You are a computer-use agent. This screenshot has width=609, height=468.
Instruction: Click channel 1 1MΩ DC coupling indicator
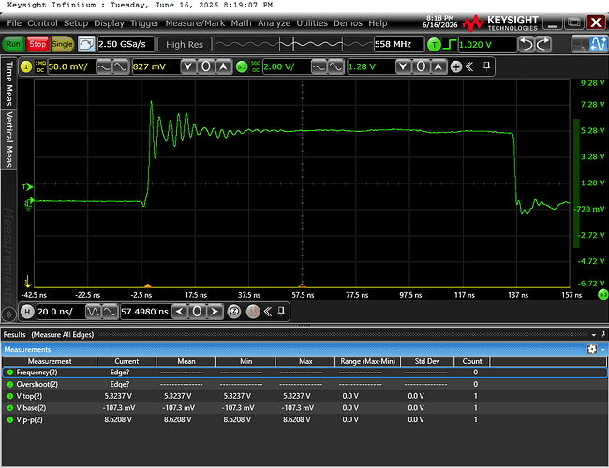(x=40, y=66)
